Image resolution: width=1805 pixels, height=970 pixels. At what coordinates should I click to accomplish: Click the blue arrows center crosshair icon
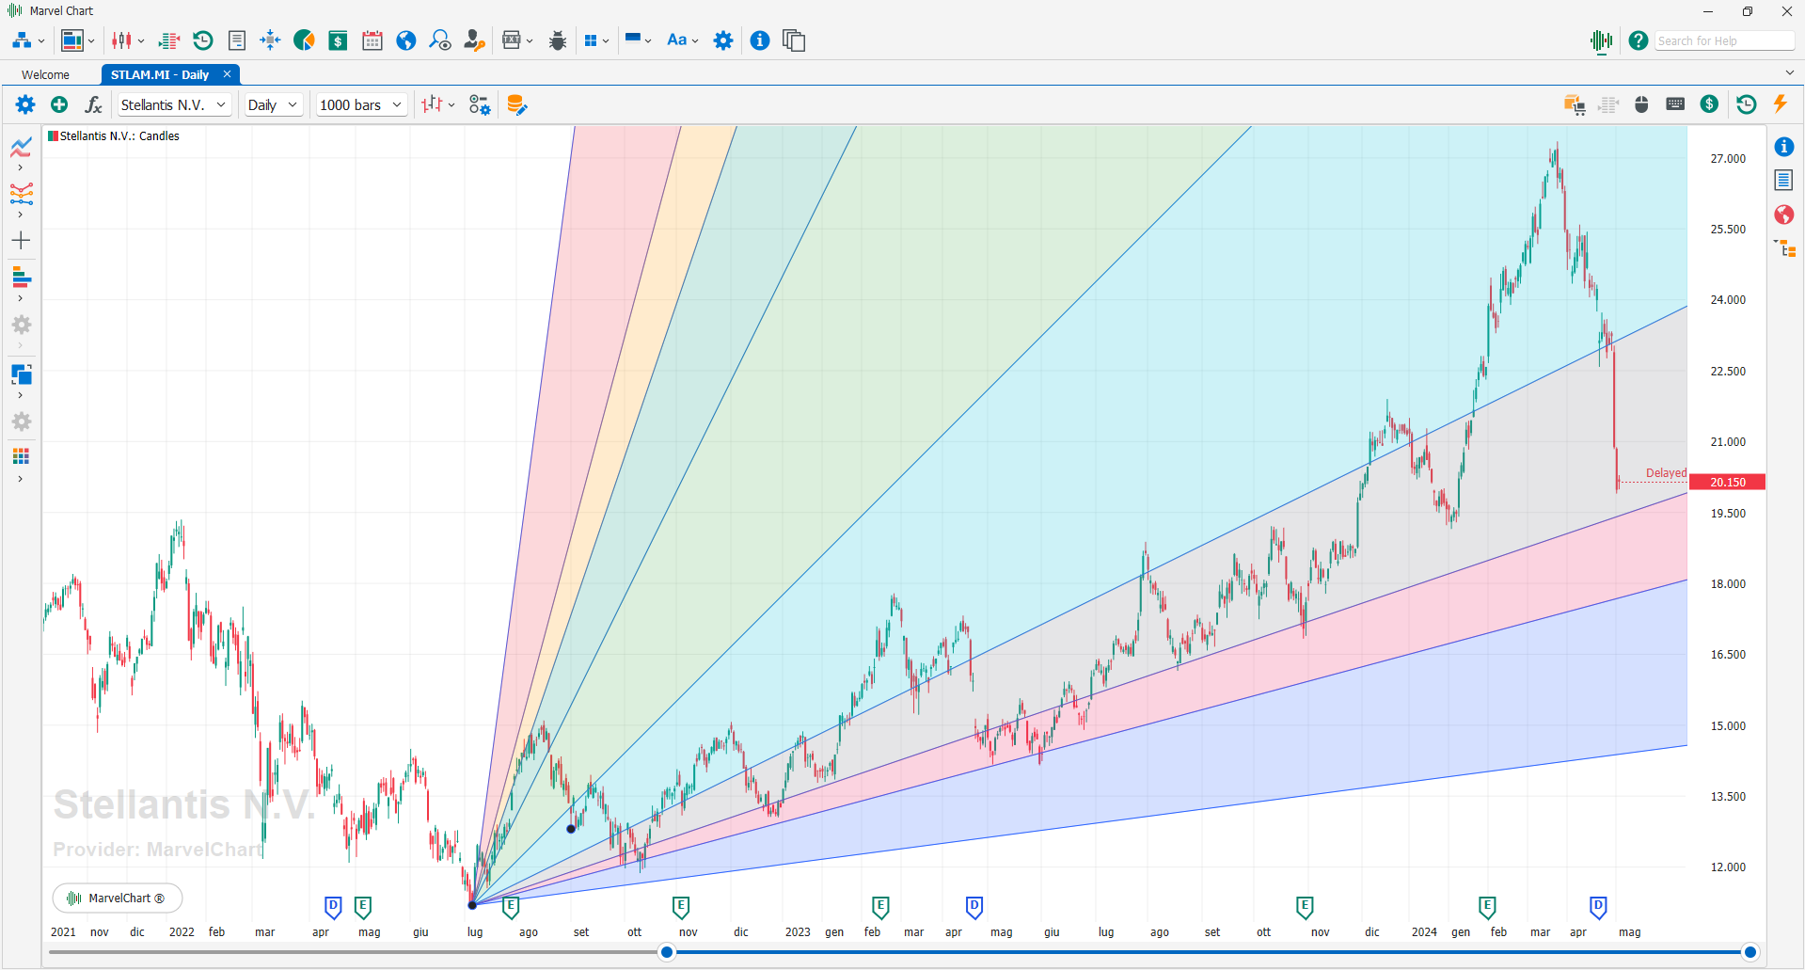pyautogui.click(x=270, y=40)
